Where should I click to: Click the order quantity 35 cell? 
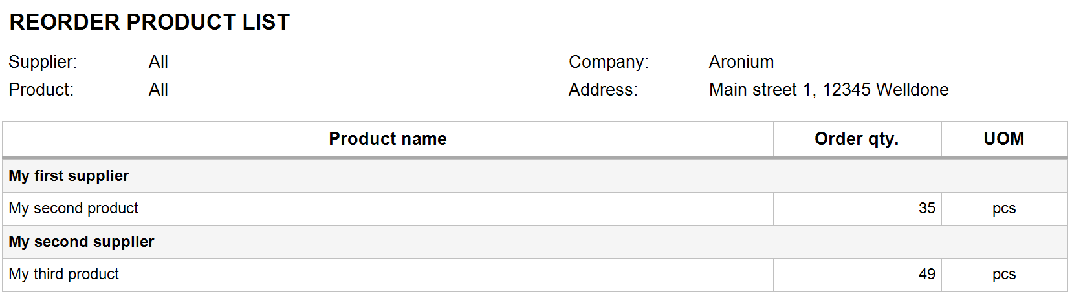[857, 209]
